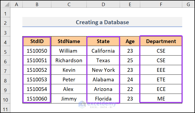Image resolution: width=195 pixels, height=113 pixels.
Task: Select column B header
Action: (x=37, y=5)
